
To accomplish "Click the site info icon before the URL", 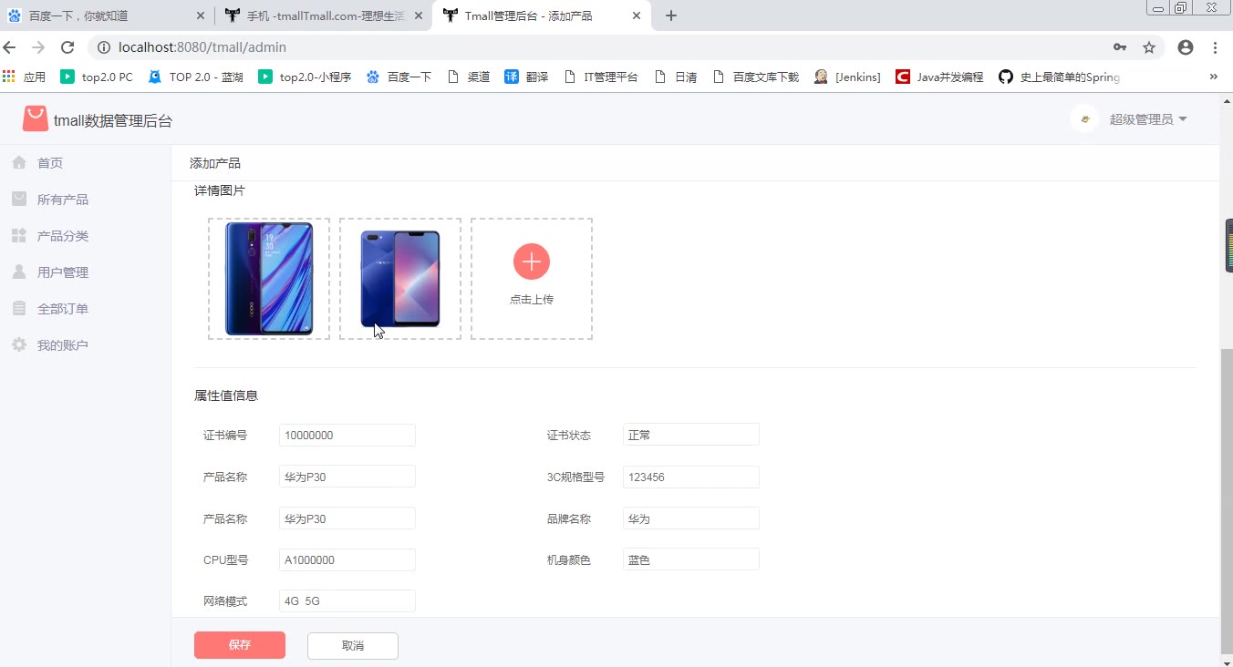I will 104,47.
